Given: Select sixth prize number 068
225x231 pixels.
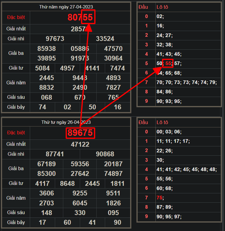Looking at the screenshot, I should [x=47, y=97].
